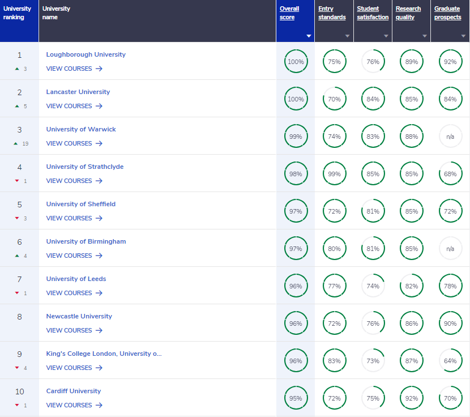Click Birmingham's n/a graduate prospects circle
The height and width of the screenshot is (417, 470).
pyautogui.click(x=450, y=249)
